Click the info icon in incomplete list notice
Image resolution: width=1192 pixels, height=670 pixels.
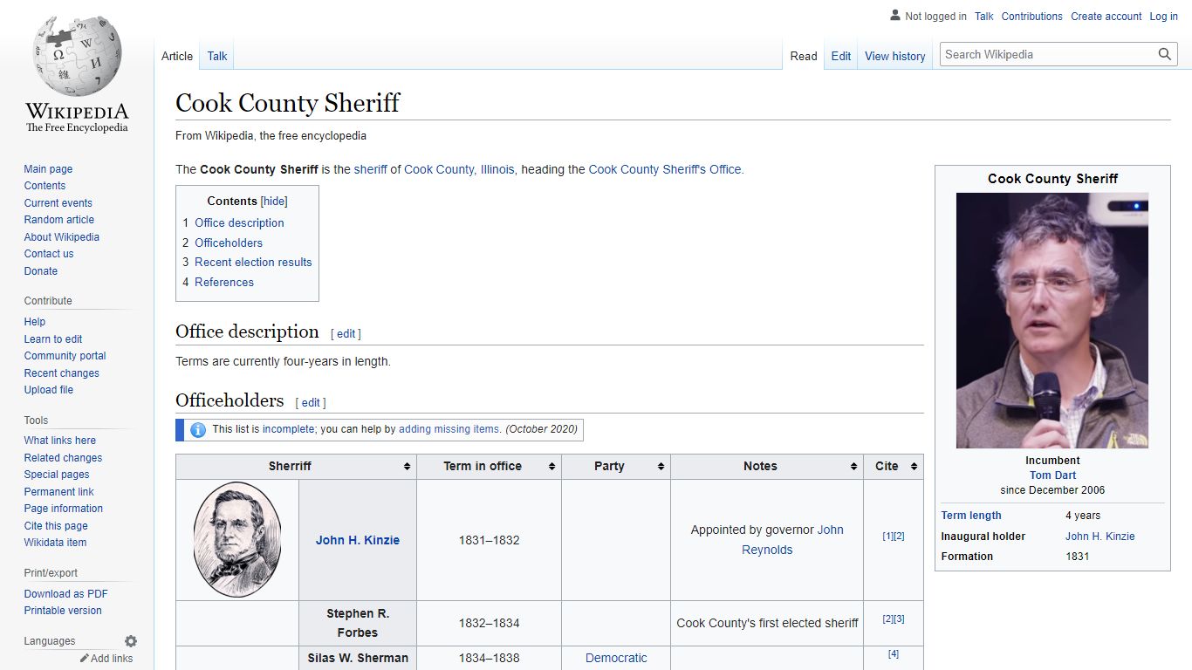pyautogui.click(x=198, y=429)
